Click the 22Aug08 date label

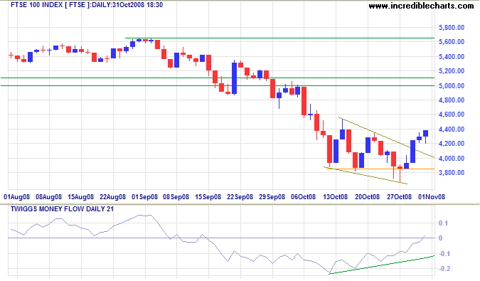pos(112,197)
